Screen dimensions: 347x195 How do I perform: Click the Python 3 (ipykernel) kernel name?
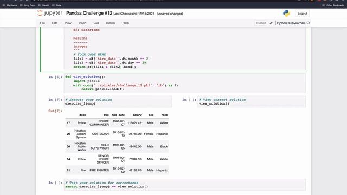tap(291, 23)
